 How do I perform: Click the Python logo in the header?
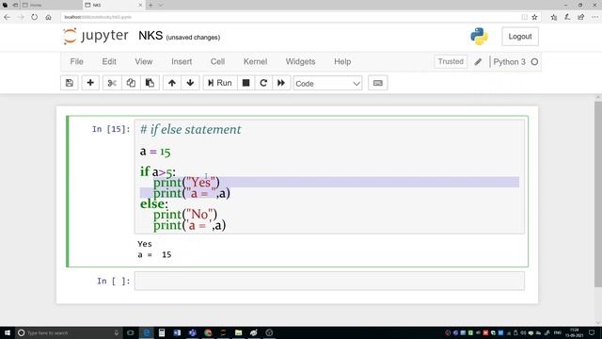479,37
